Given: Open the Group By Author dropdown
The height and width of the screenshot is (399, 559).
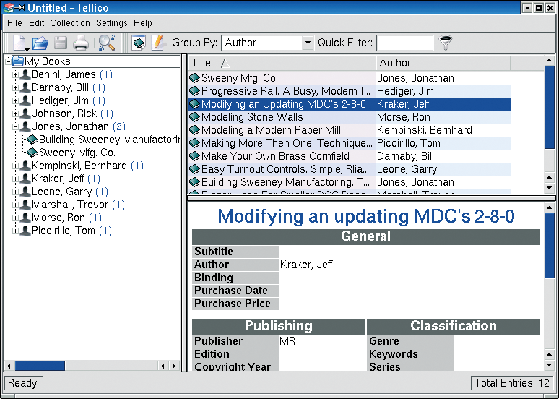Looking at the screenshot, I should 308,43.
